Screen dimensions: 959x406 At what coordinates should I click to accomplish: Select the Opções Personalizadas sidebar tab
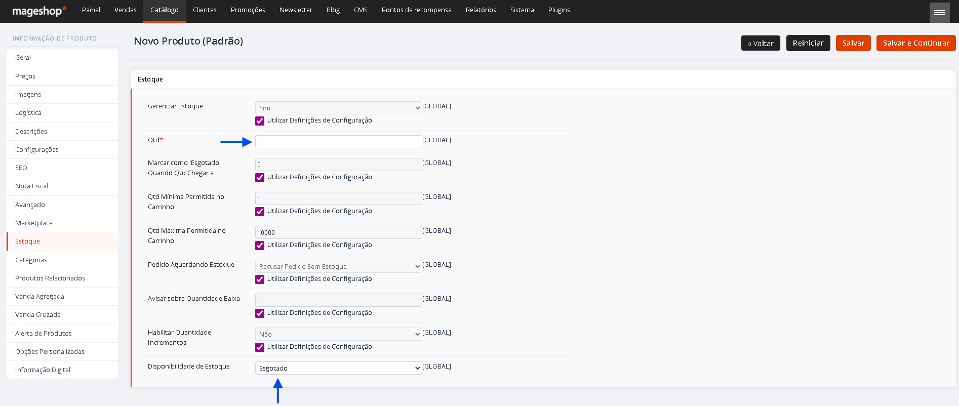click(62, 352)
